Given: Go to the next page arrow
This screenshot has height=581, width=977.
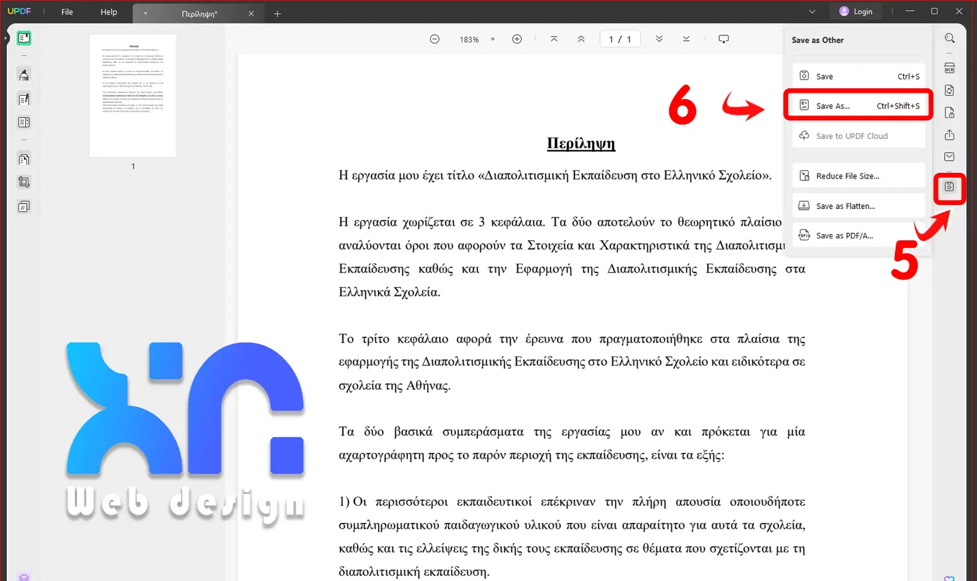Looking at the screenshot, I should 659,39.
